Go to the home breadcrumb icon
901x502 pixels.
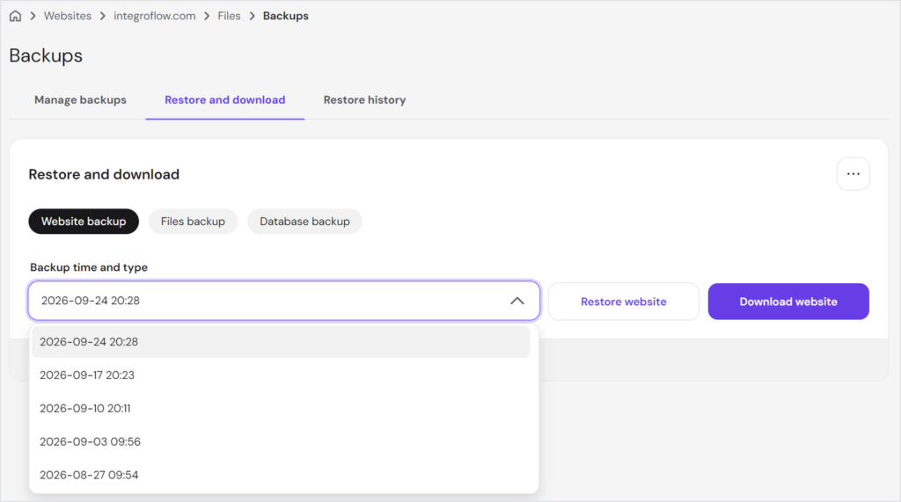[x=16, y=16]
